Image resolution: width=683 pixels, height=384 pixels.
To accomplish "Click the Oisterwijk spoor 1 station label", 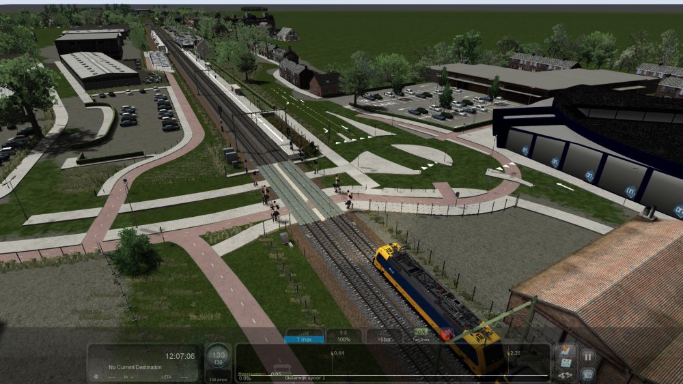I will [x=305, y=378].
